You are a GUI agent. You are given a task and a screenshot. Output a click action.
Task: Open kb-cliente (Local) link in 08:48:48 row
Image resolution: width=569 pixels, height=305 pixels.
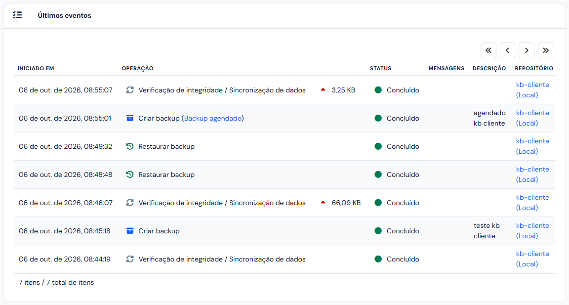(532, 174)
